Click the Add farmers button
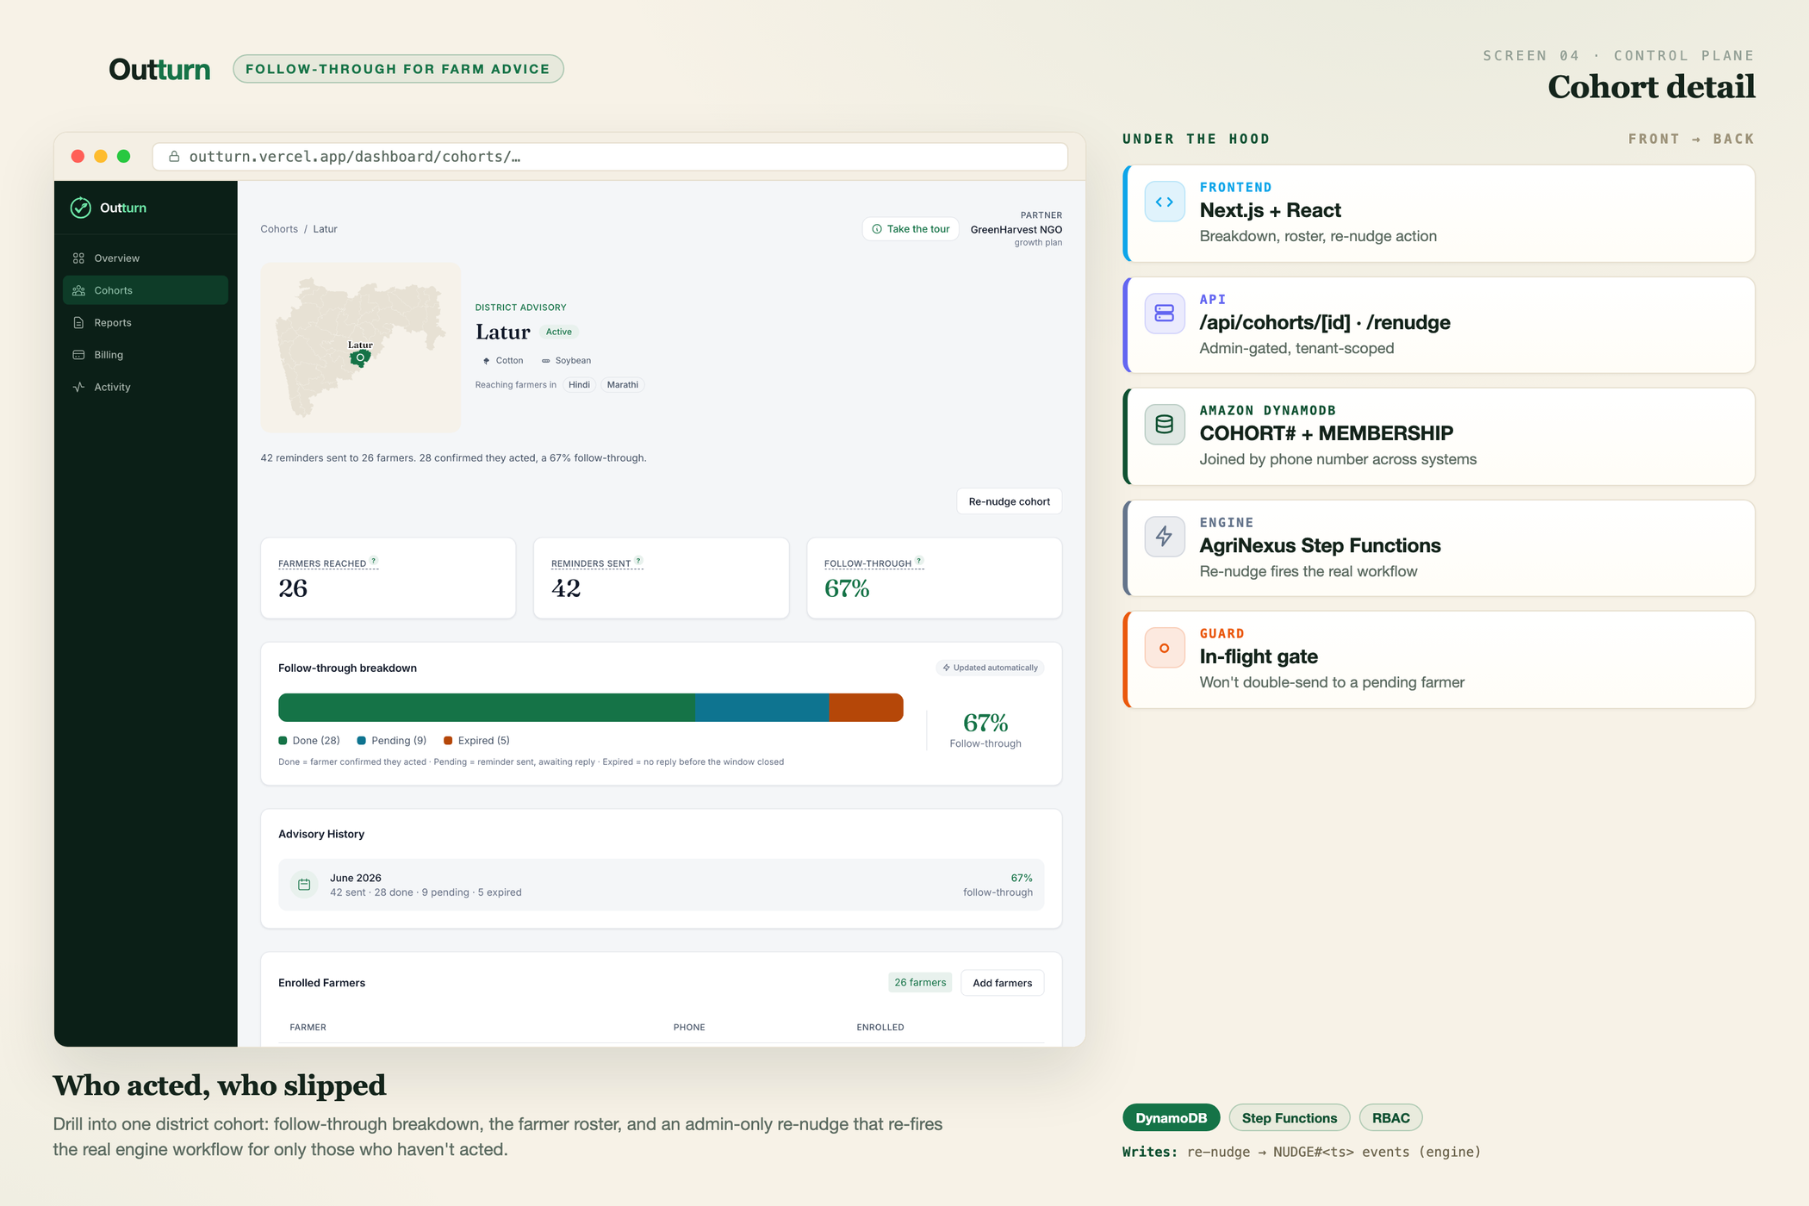This screenshot has height=1206, width=1809. (1002, 983)
